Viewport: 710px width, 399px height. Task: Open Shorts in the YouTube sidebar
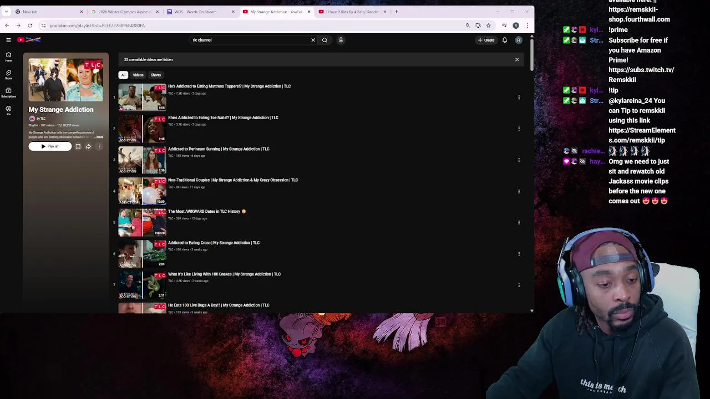coord(8,74)
